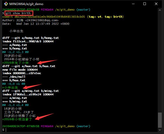Click the yellow 'tag: birth' label
Screen dimensions: 164x134
pos(113,17)
